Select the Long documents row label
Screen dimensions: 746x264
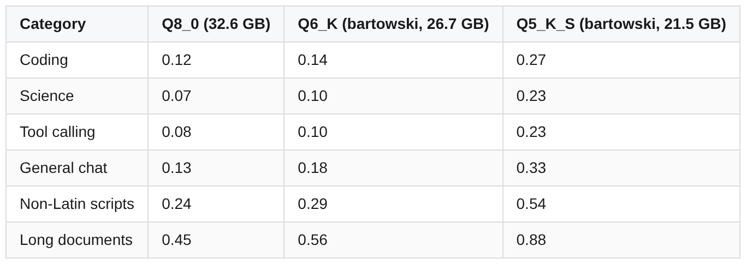click(x=76, y=240)
